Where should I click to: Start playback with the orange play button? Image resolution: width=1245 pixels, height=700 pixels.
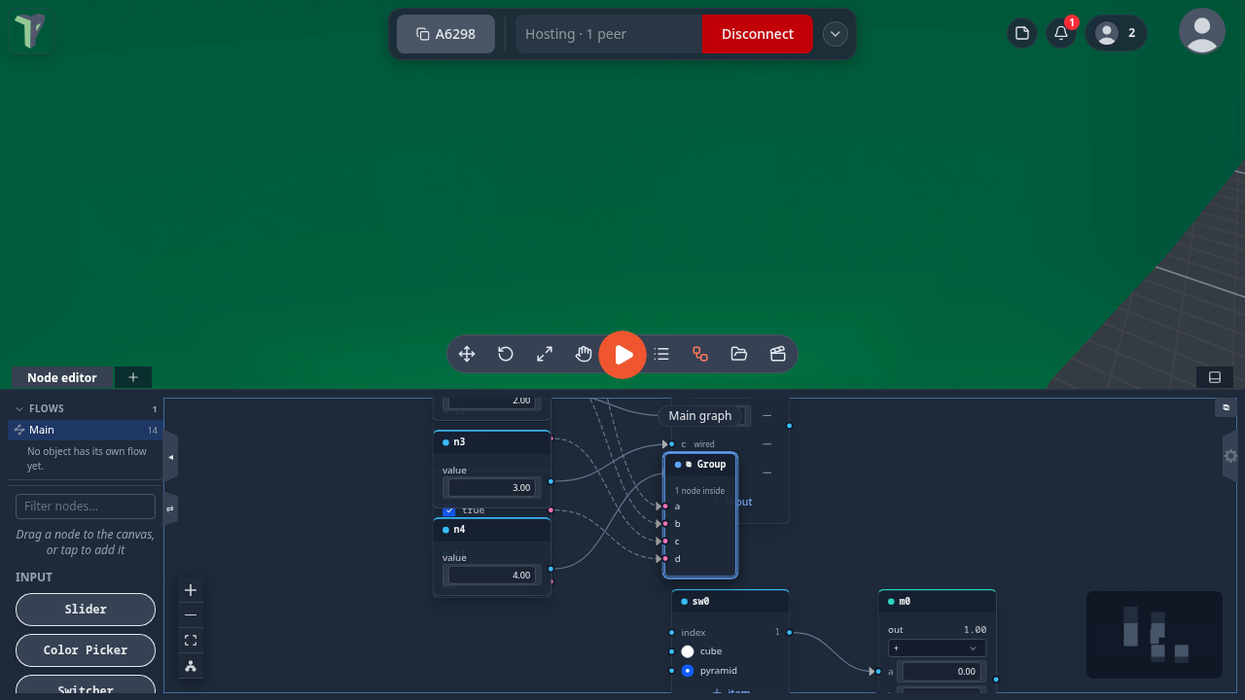(x=622, y=355)
